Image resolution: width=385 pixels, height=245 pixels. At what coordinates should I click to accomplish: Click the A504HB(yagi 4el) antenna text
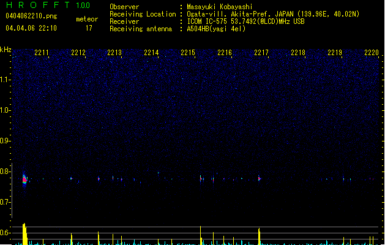click(x=216, y=29)
